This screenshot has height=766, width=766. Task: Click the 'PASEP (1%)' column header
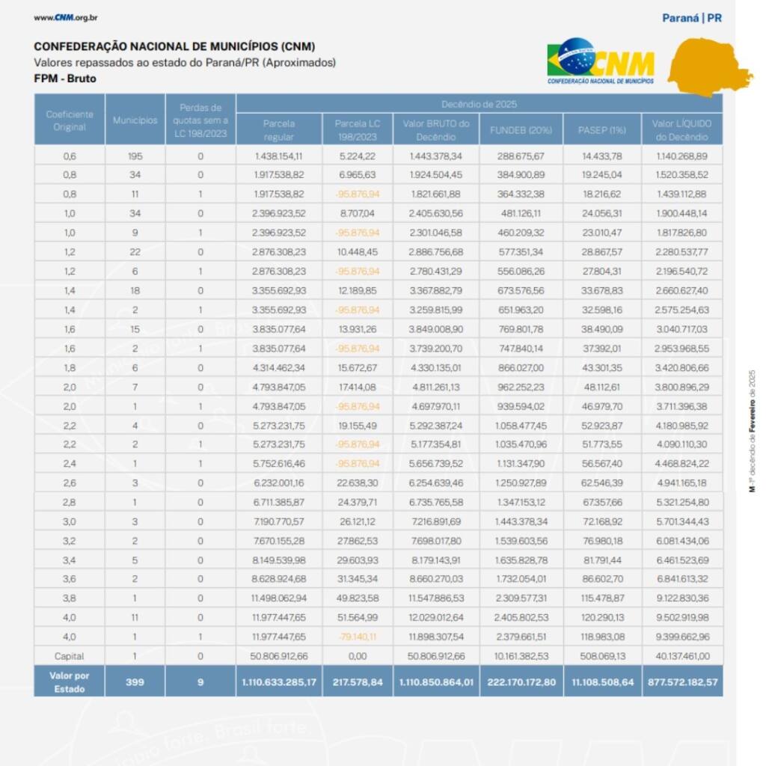[602, 130]
